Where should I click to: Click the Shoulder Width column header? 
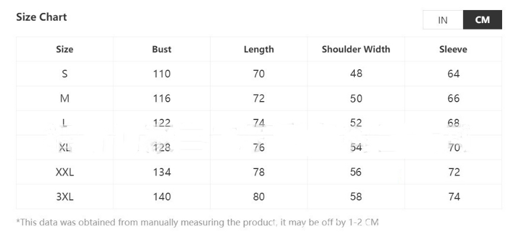[356, 50]
